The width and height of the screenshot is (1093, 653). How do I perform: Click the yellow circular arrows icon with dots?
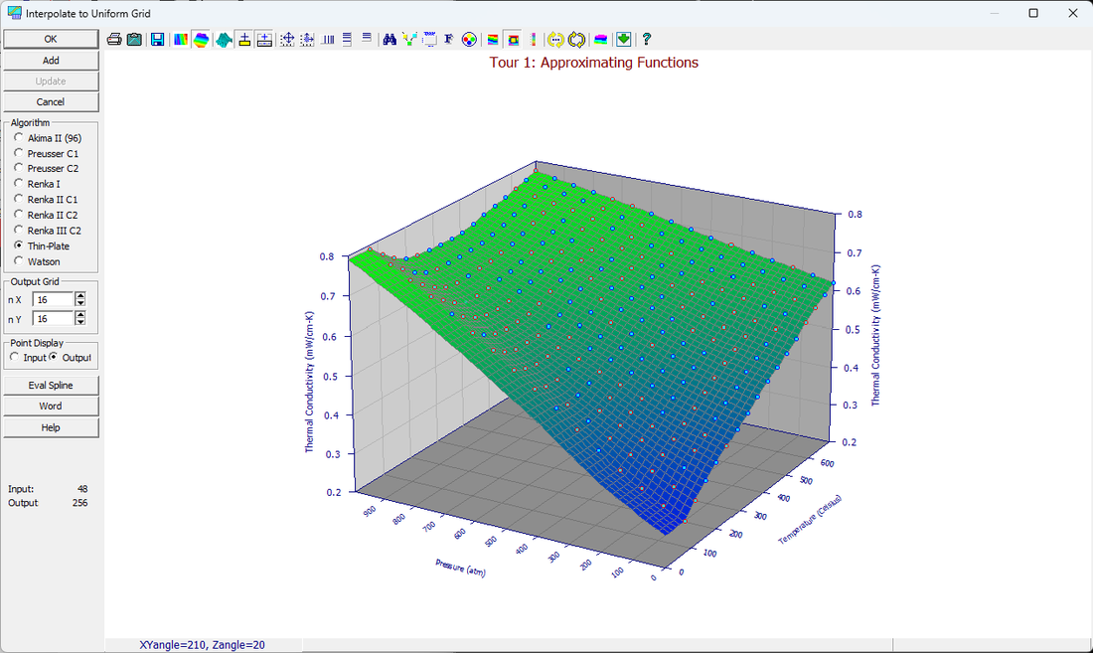point(555,40)
